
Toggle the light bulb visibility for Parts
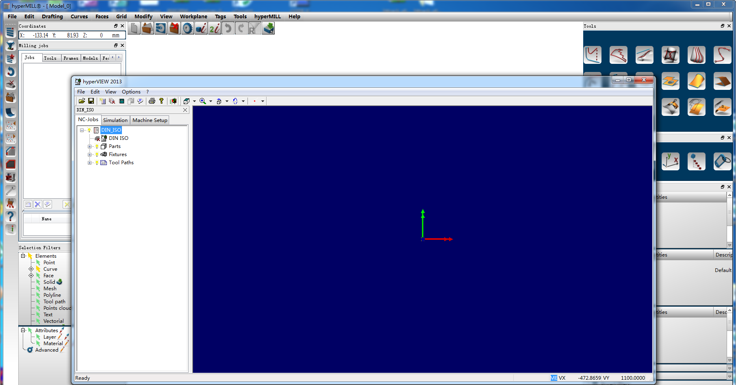pos(97,146)
